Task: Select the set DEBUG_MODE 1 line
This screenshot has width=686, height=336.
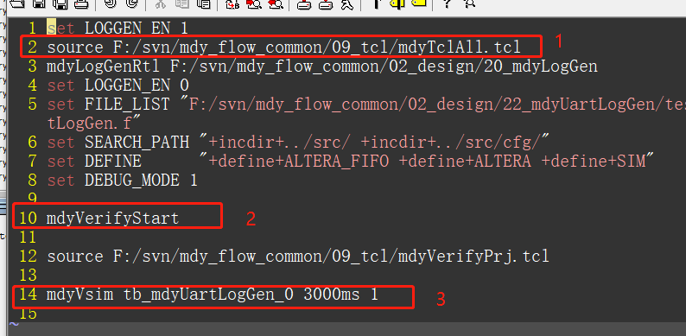Action: coord(122,181)
